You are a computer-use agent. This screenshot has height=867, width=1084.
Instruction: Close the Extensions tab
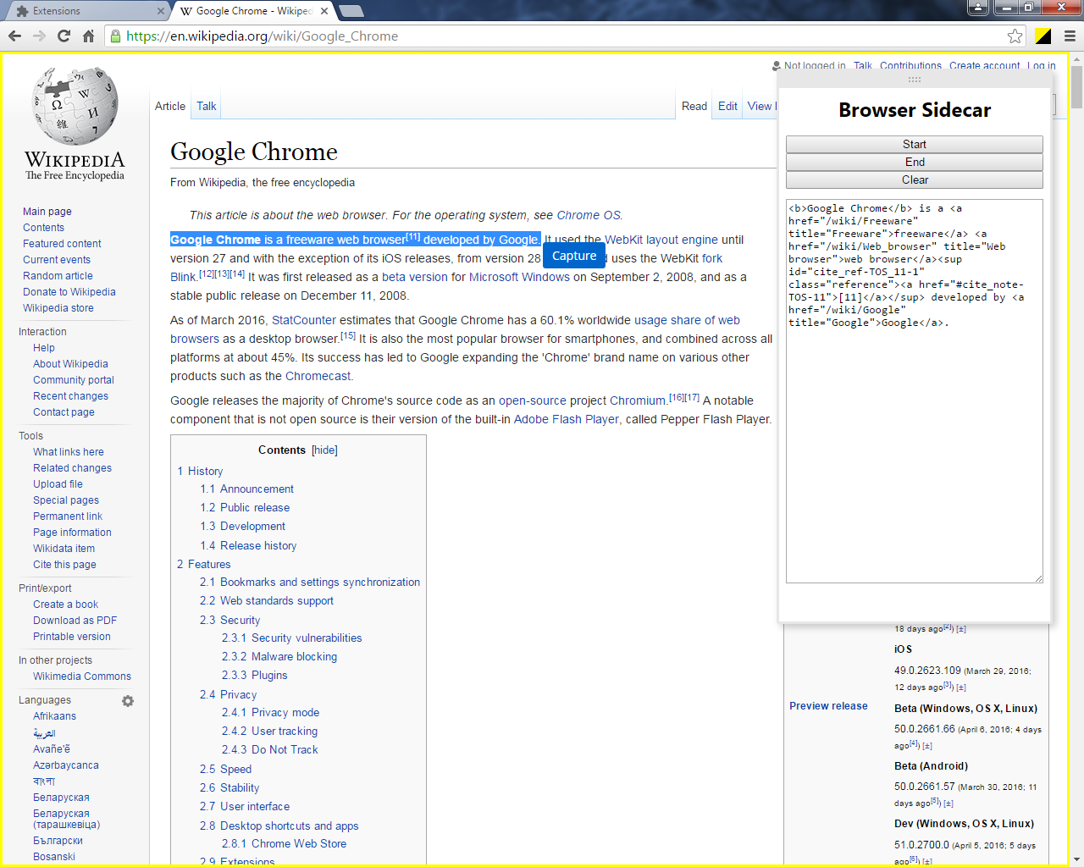(x=161, y=11)
